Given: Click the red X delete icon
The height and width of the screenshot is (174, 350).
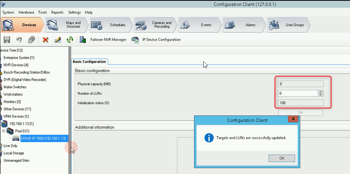Looking at the screenshot, I should (45, 40).
